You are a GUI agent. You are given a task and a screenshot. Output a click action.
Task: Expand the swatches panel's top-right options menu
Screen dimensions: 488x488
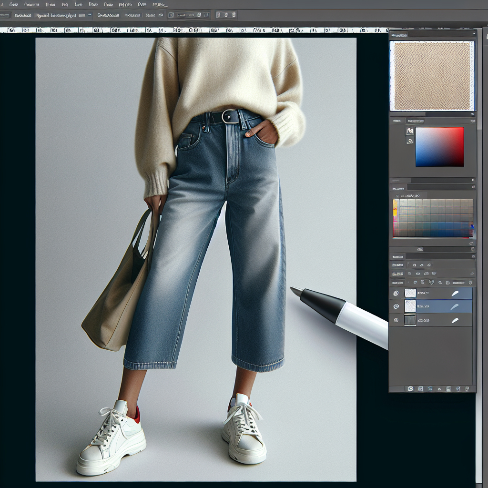pos(472,181)
